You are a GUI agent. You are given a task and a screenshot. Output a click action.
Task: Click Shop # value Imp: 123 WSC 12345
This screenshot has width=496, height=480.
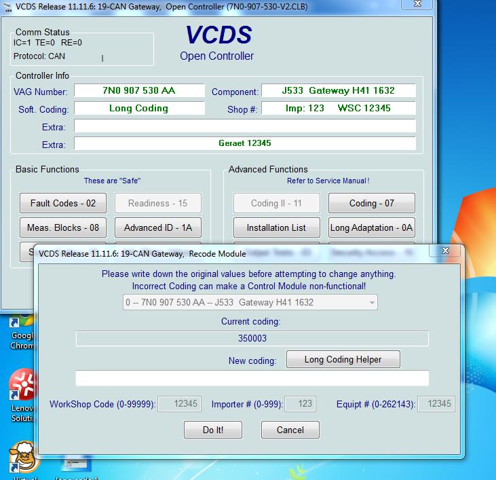pyautogui.click(x=339, y=108)
